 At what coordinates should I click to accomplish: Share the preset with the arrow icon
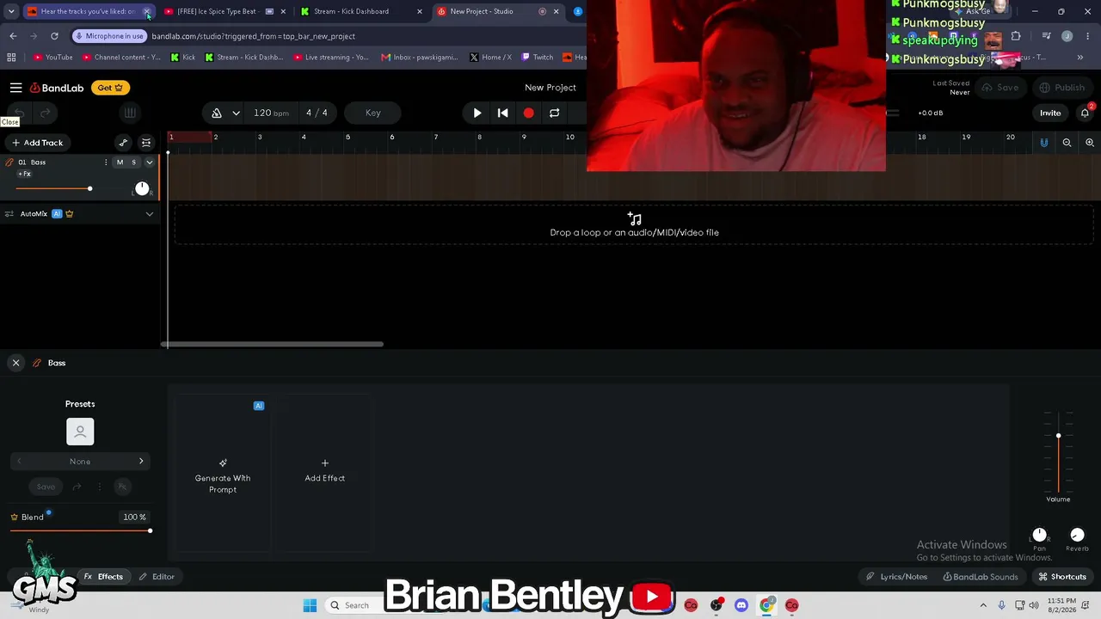tap(77, 487)
